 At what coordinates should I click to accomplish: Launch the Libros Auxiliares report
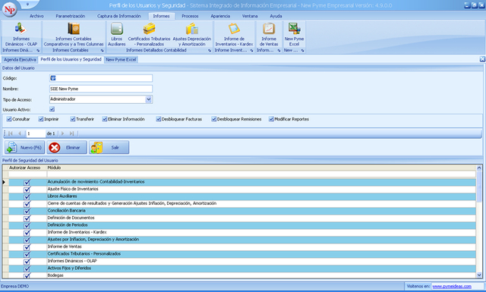(x=116, y=34)
